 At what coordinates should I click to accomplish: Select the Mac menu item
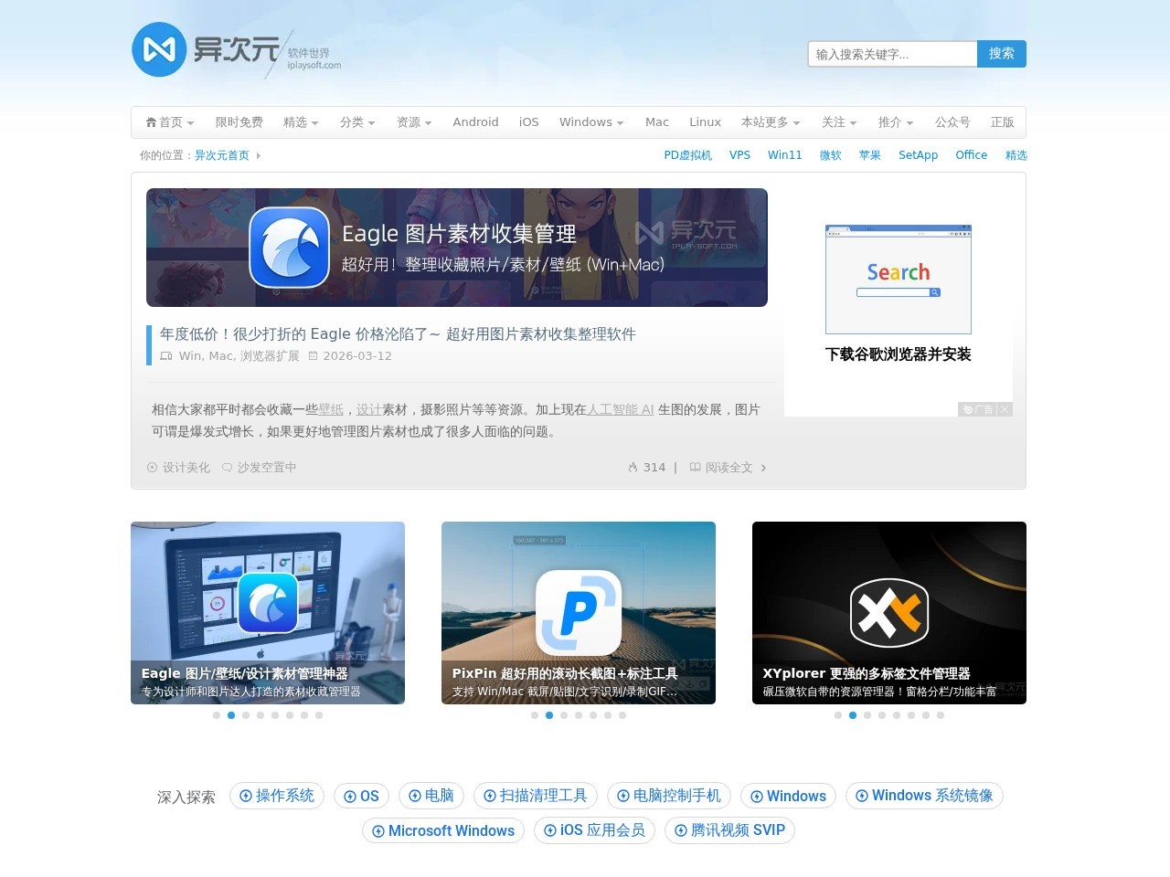point(656,122)
